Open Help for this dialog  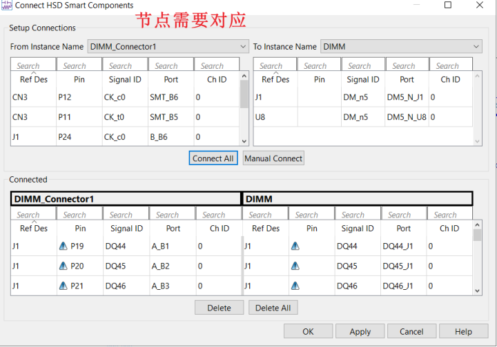tap(463, 331)
